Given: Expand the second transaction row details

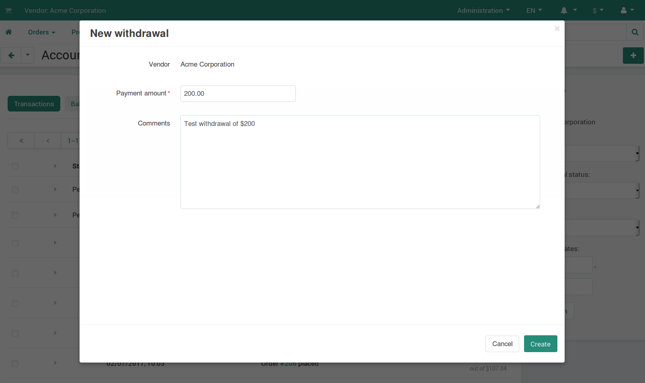Looking at the screenshot, I should pos(55,215).
